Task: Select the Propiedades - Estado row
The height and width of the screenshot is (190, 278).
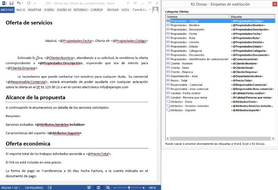Action: coord(220,46)
